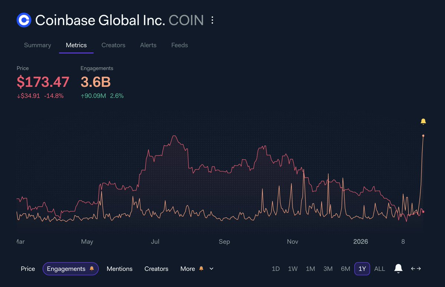Open the three-dot menu next to COIN

(x=212, y=20)
